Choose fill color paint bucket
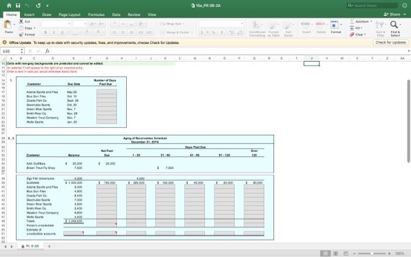The height and width of the screenshot is (257, 411). [x=87, y=32]
